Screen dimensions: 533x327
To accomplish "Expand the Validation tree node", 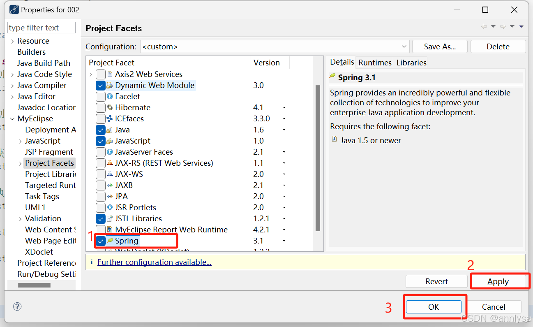I will 20,219.
